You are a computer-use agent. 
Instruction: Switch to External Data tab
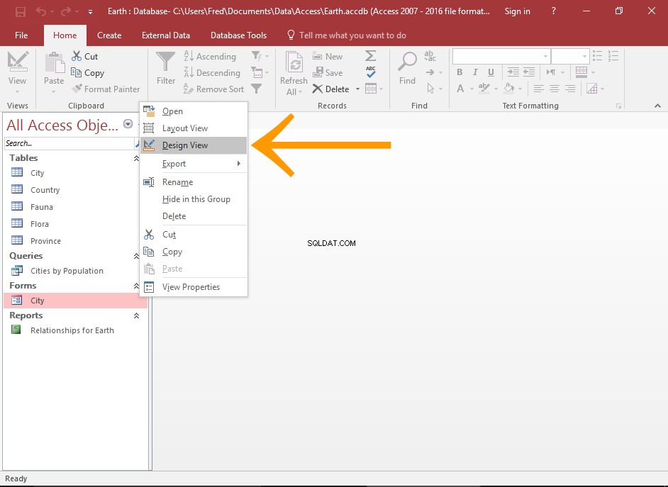[166, 35]
